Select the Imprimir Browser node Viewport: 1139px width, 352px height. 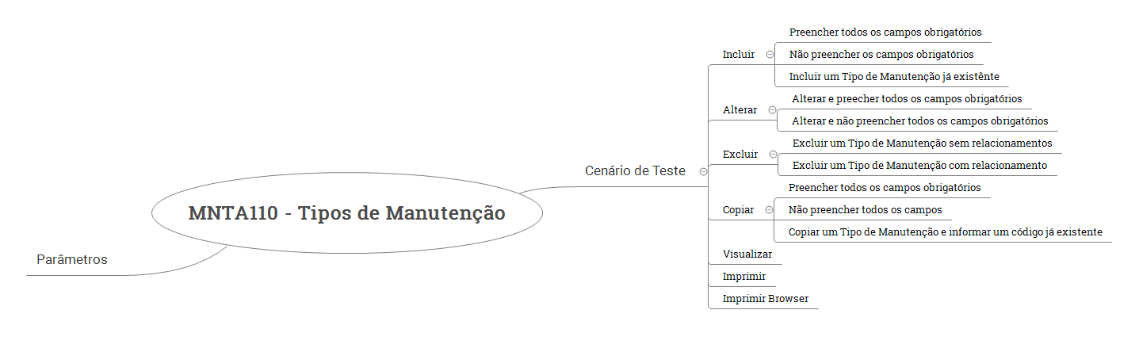tap(766, 299)
